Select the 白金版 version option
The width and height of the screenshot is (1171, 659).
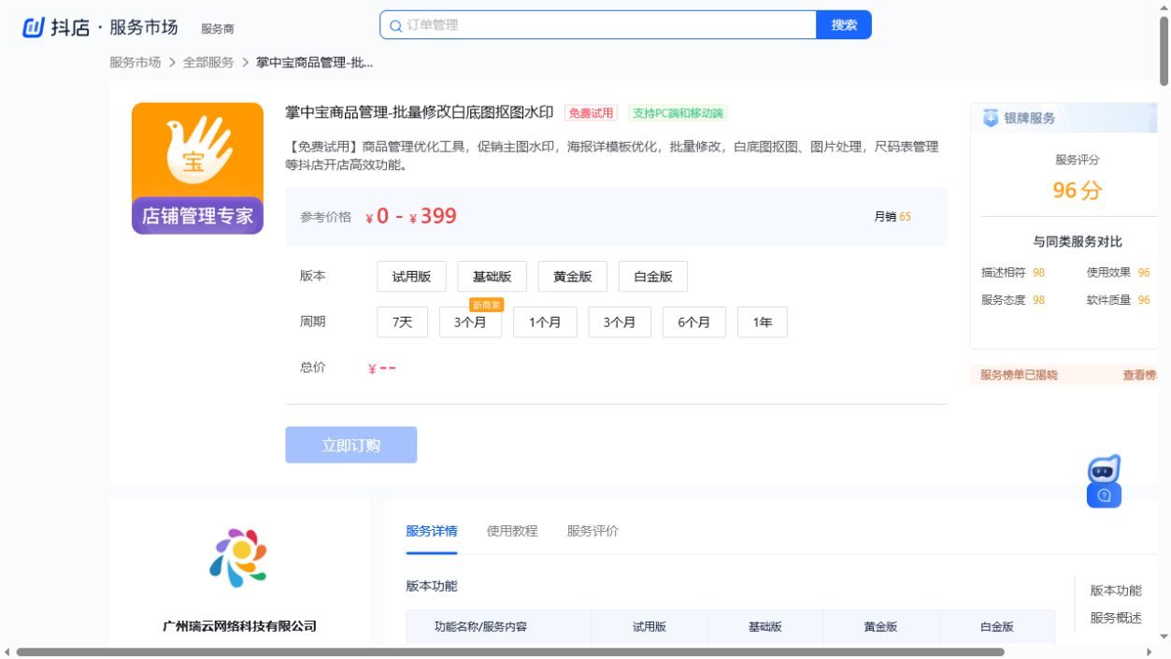pos(652,277)
